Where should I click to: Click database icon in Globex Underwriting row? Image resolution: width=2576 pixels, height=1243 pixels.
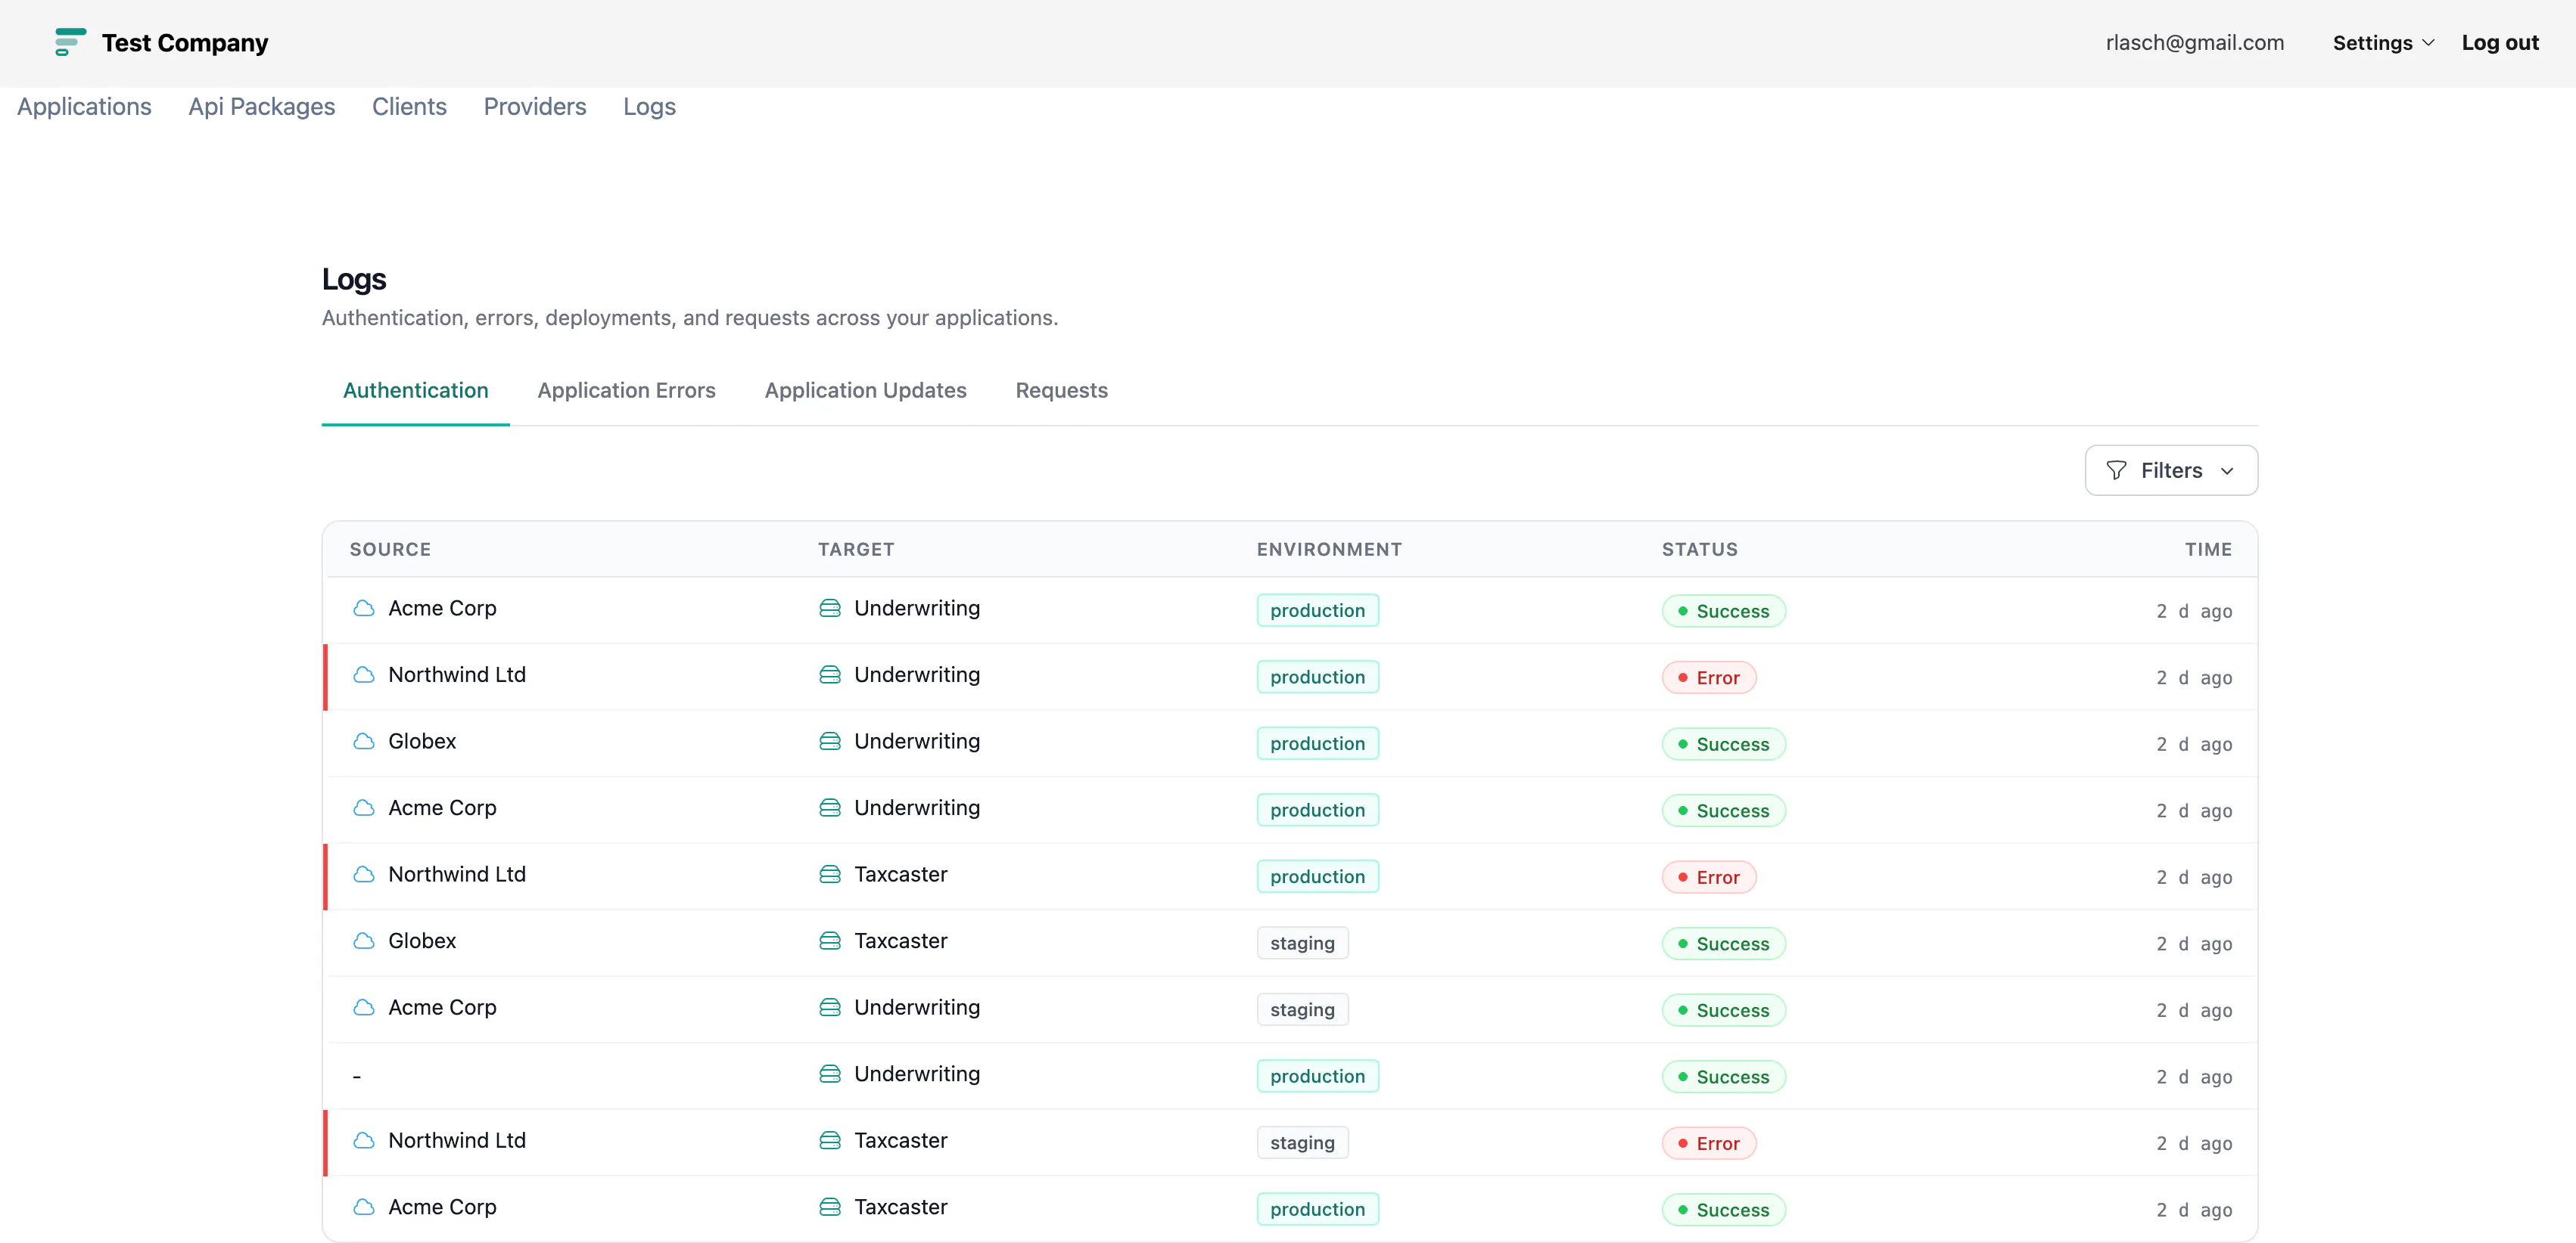(x=830, y=742)
